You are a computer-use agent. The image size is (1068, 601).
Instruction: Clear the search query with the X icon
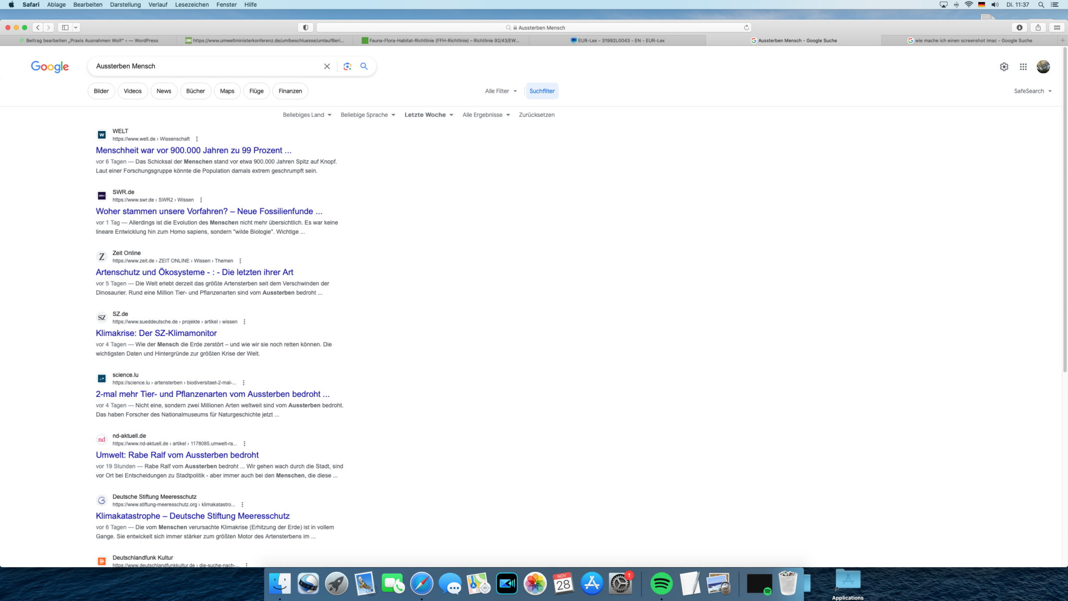tap(327, 66)
